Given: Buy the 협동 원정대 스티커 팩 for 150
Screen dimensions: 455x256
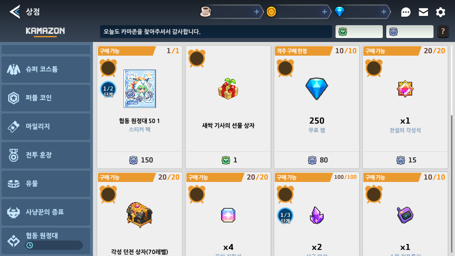Looking at the screenshot, I should click(x=140, y=160).
